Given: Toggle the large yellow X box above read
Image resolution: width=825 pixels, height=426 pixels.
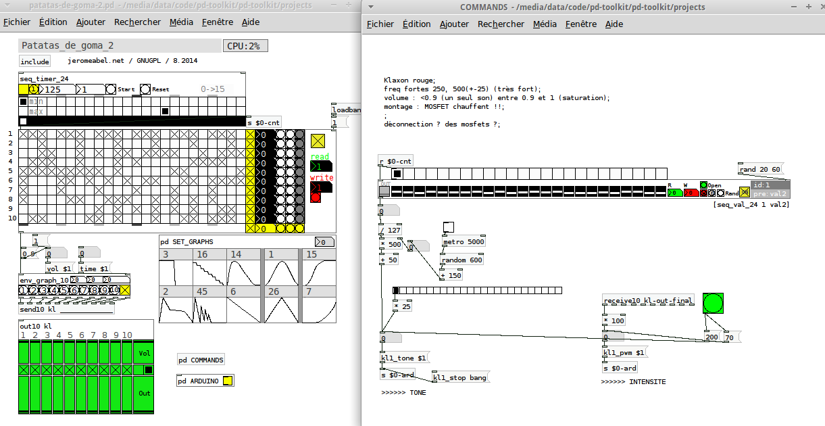Looking at the screenshot, I should 318,141.
